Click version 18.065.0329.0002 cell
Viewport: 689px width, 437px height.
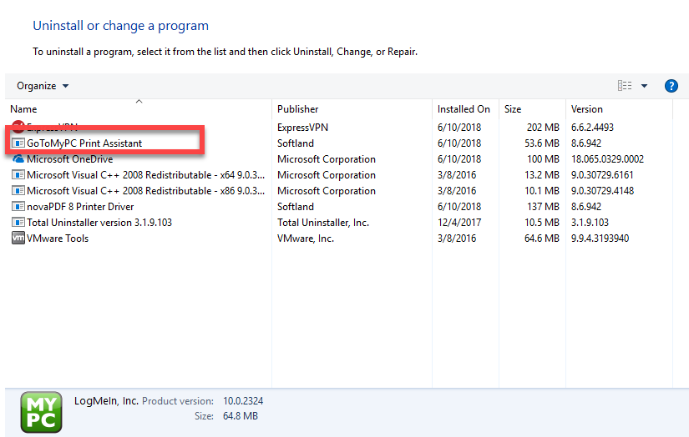point(607,158)
